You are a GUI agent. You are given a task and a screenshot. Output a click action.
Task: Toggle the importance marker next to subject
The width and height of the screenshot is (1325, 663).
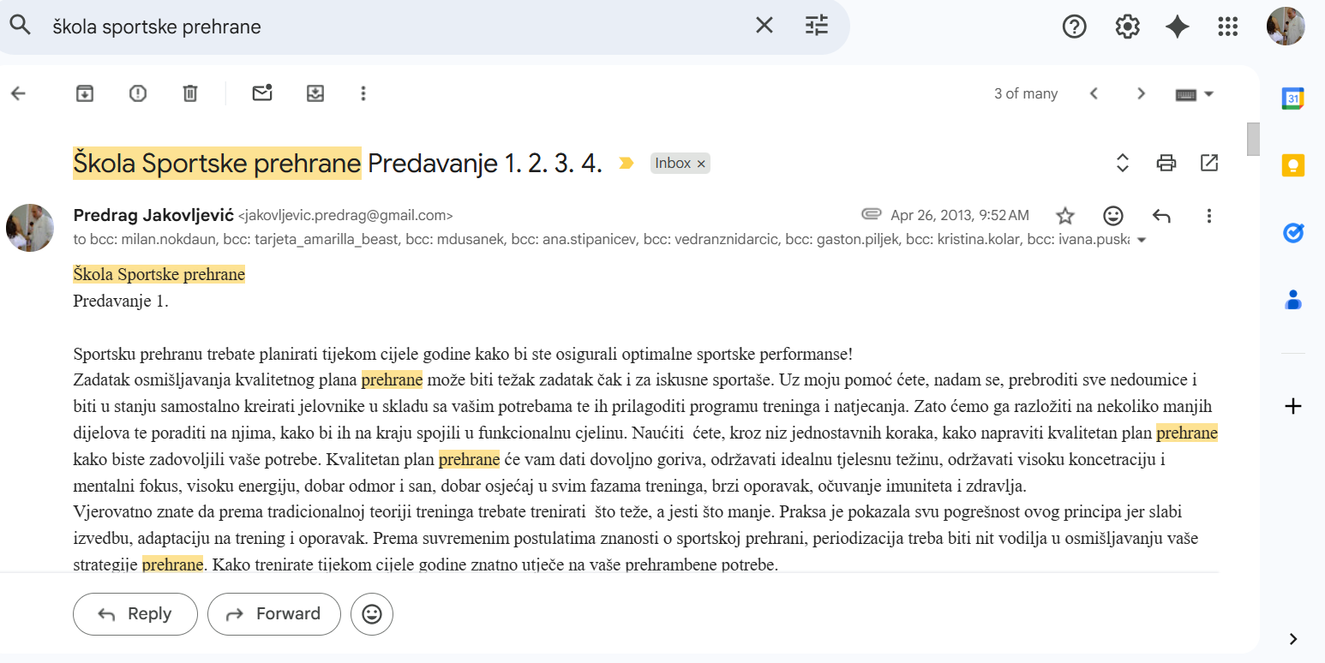click(x=627, y=163)
